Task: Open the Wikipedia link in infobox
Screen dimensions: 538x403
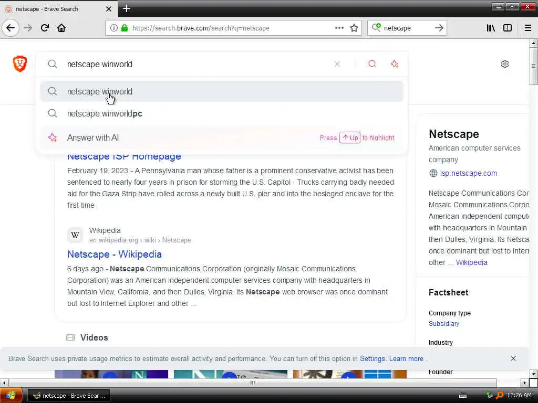Action: [471, 262]
